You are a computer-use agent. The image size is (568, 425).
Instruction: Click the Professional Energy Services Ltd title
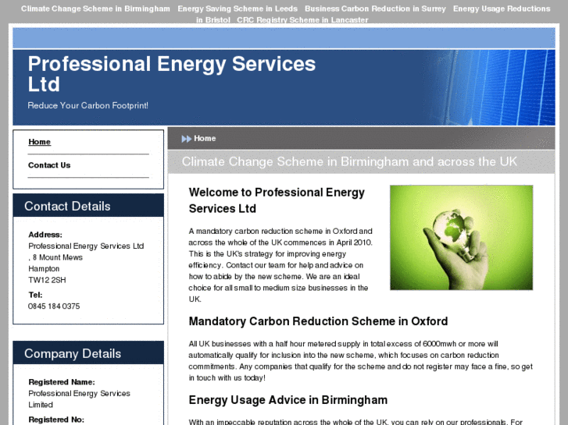[172, 74]
